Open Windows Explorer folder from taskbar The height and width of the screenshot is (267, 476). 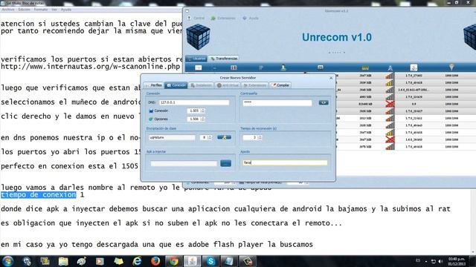pos(63,261)
